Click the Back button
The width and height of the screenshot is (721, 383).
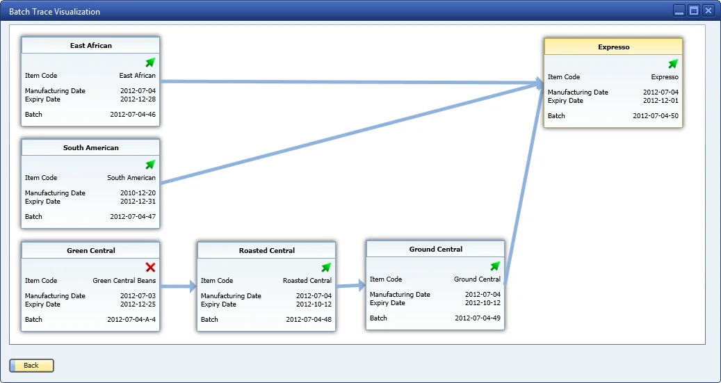(31, 366)
